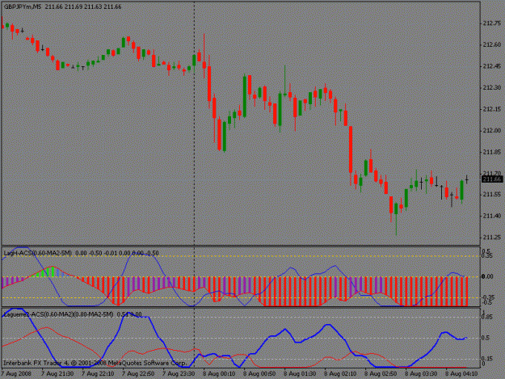This screenshot has width=505, height=379.
Task: Click the 211.55 price axis label
Action: [x=492, y=195]
